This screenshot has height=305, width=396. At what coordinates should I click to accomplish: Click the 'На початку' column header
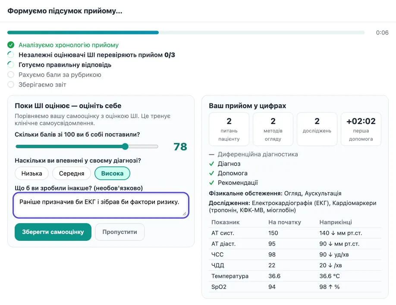[x=285, y=222]
